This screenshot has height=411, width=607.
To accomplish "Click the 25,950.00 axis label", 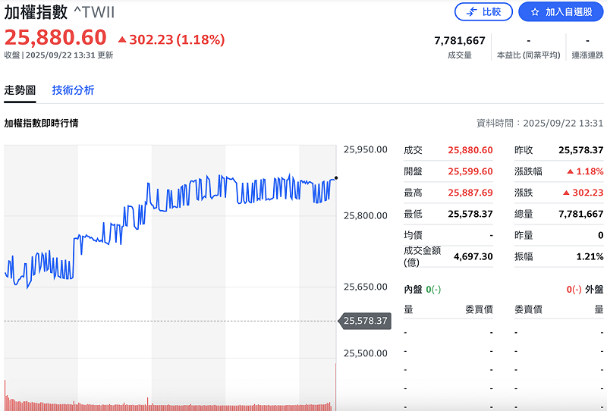I will [366, 149].
